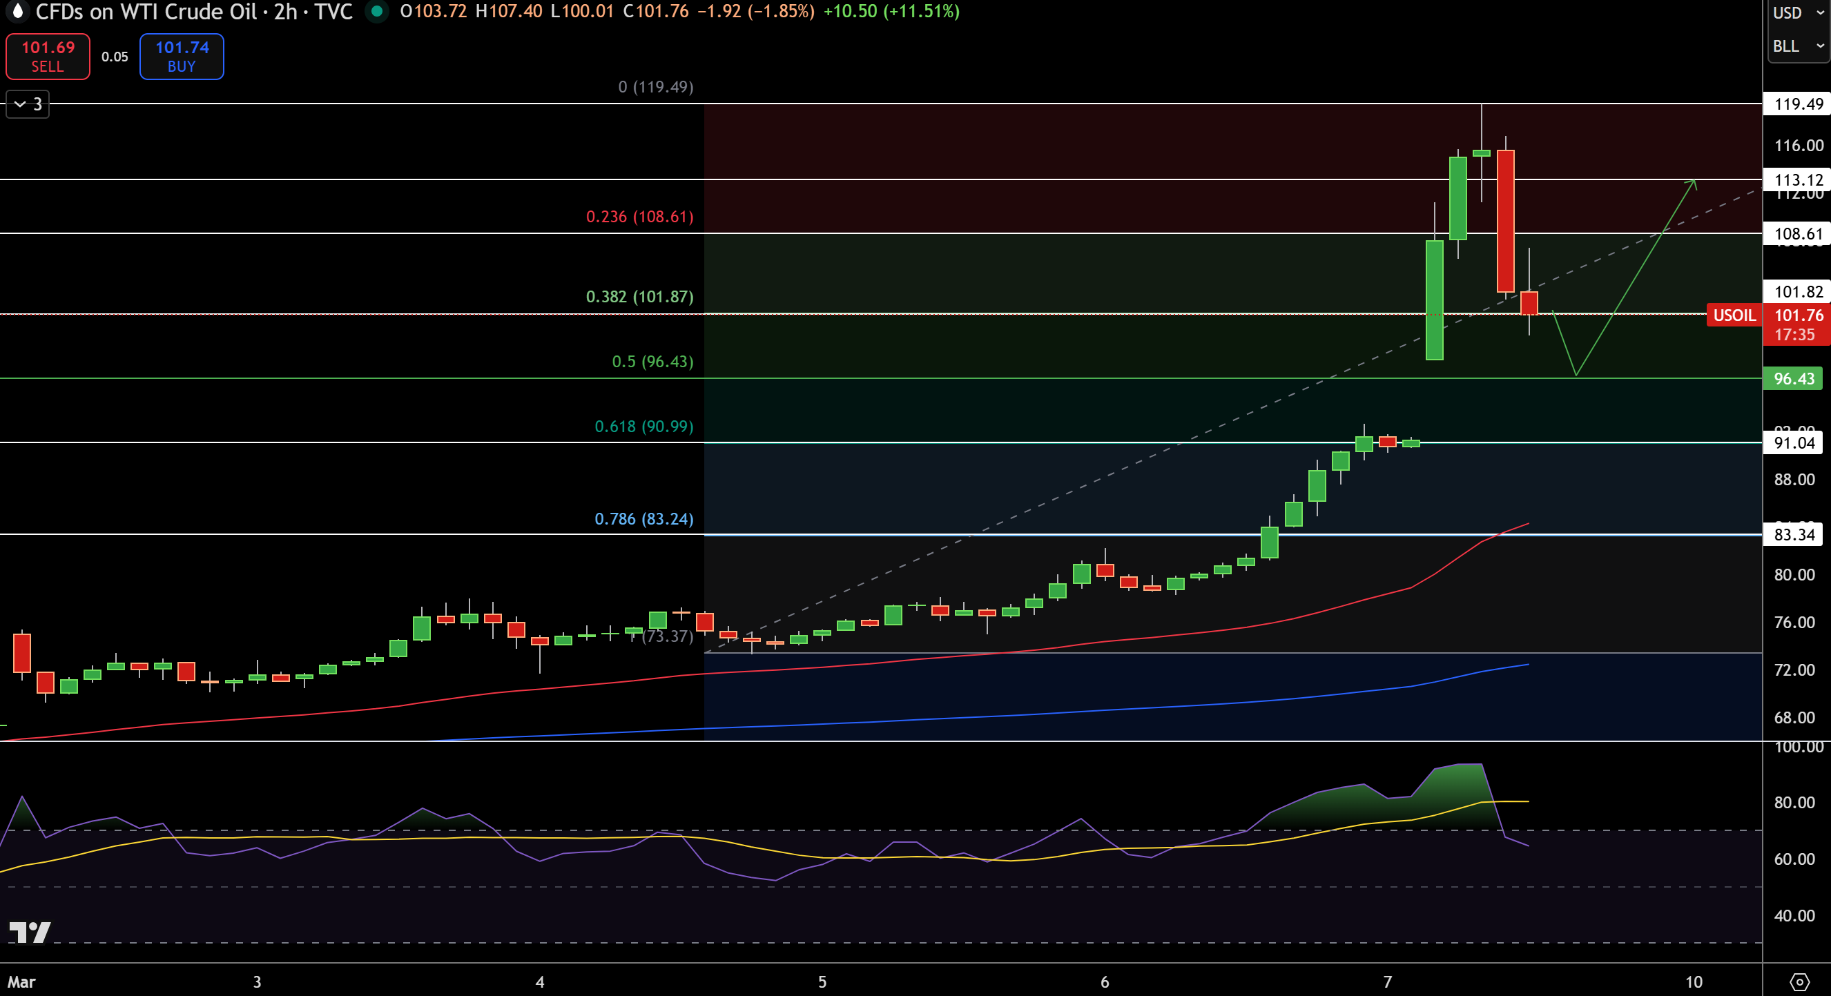Screen dimensions: 1831x996
Task: Click the 108.61 price axis label
Action: coord(1798,234)
